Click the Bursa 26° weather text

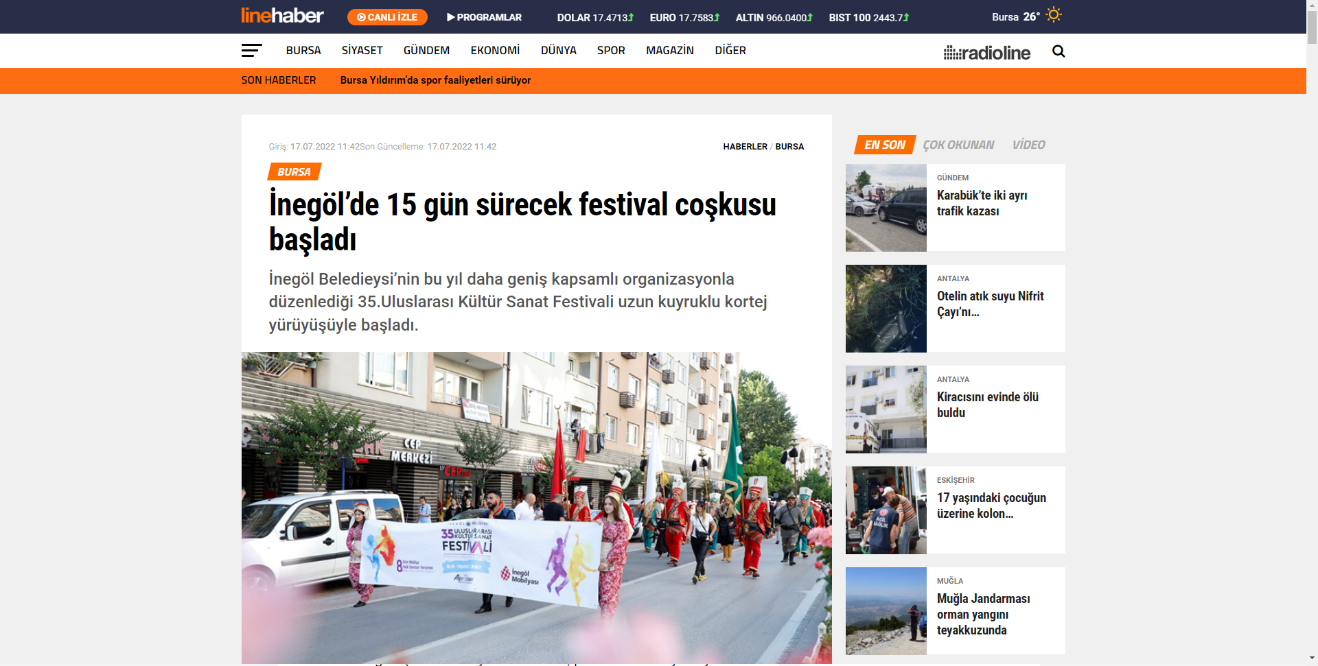[1015, 17]
